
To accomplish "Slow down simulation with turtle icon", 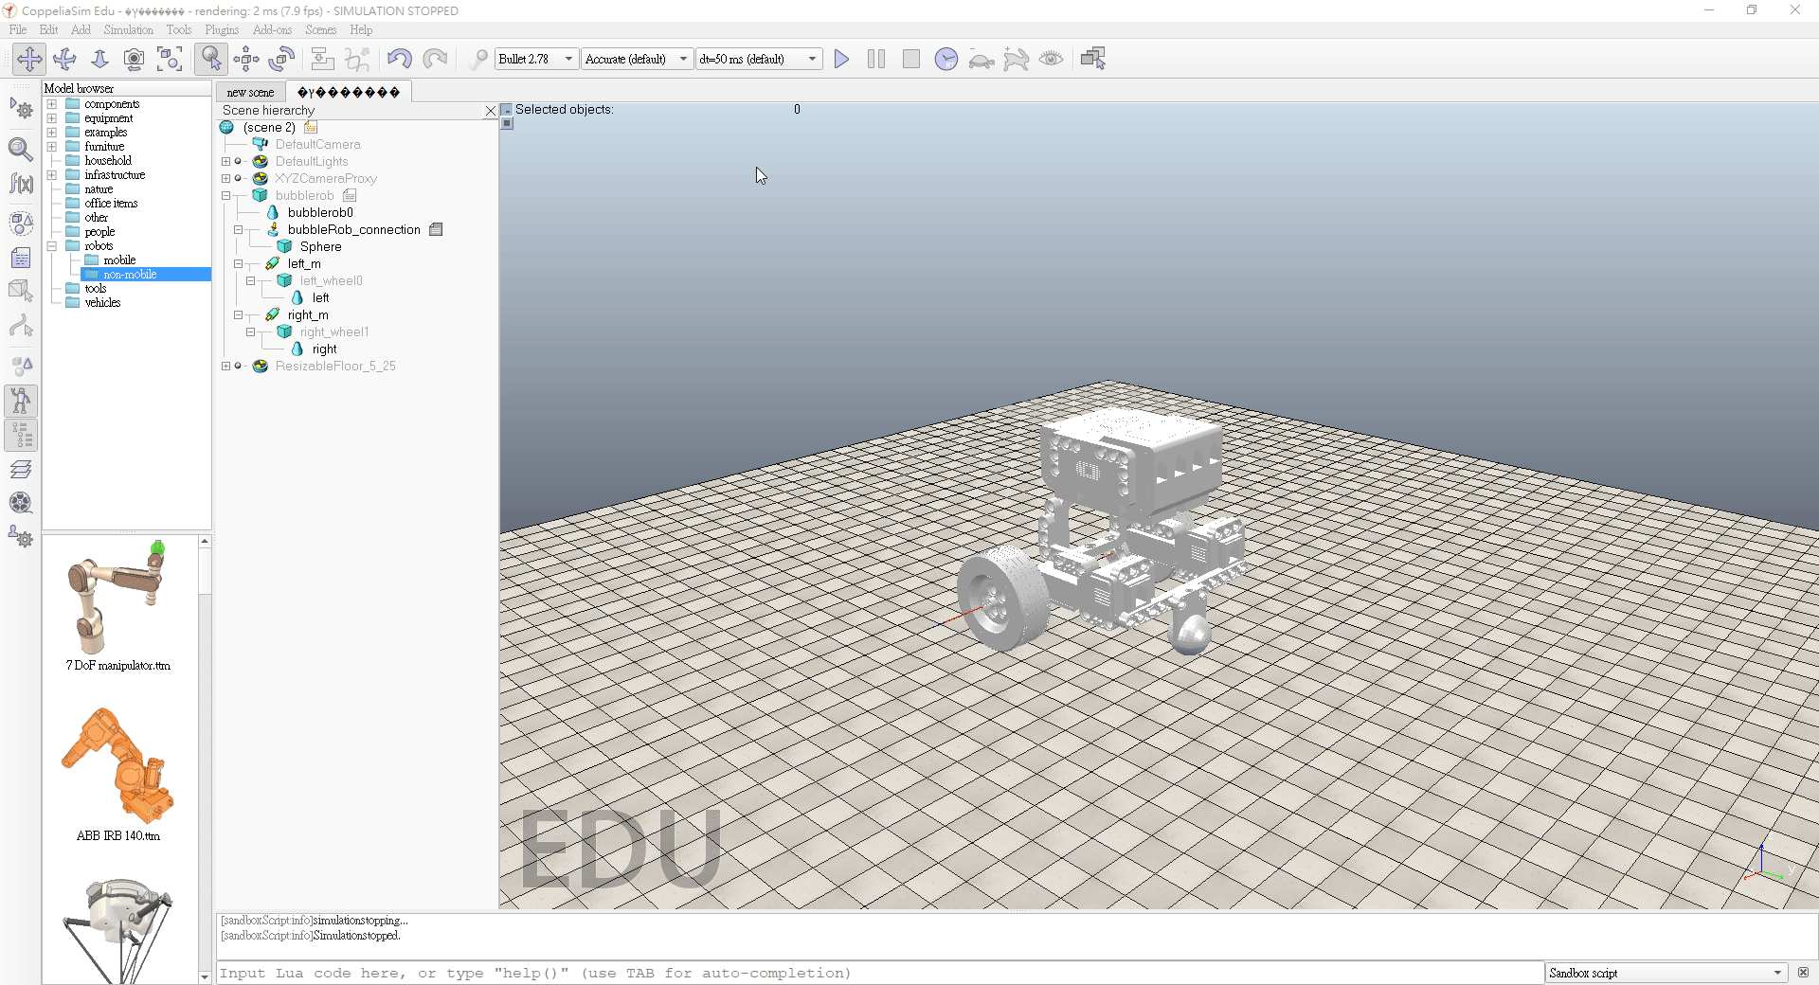I will pos(982,59).
